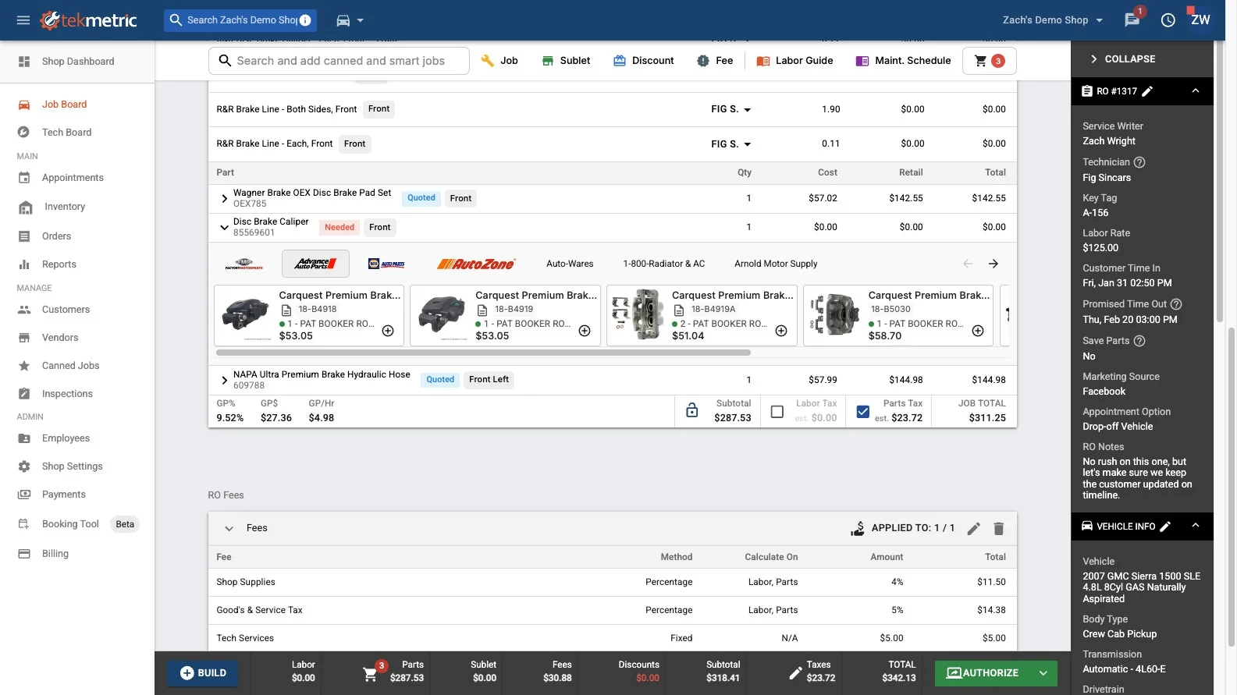Open vehicle icon dropdown arrow

click(361, 20)
